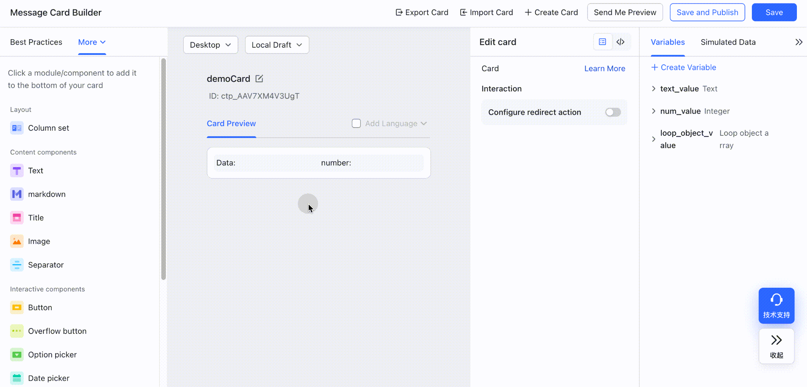This screenshot has height=387, width=807.
Task: Click the Save button
Action: point(774,12)
